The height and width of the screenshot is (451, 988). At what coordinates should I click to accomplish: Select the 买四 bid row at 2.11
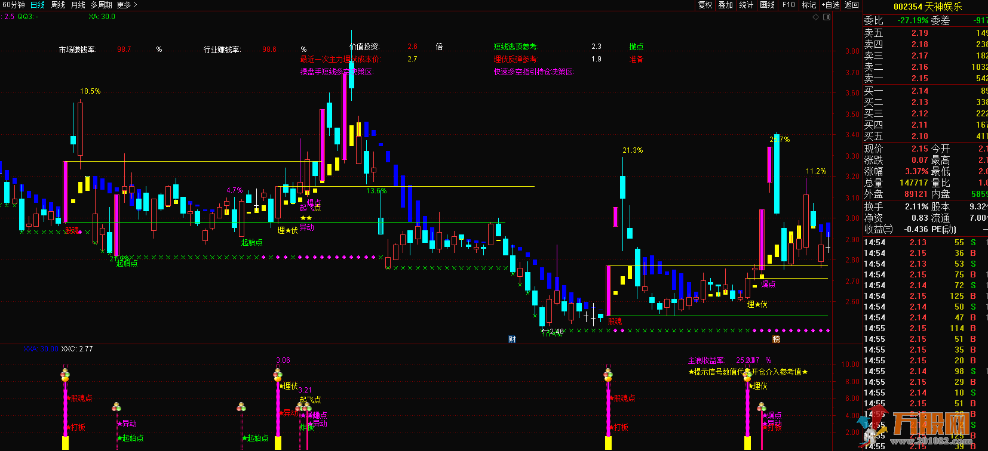click(926, 125)
